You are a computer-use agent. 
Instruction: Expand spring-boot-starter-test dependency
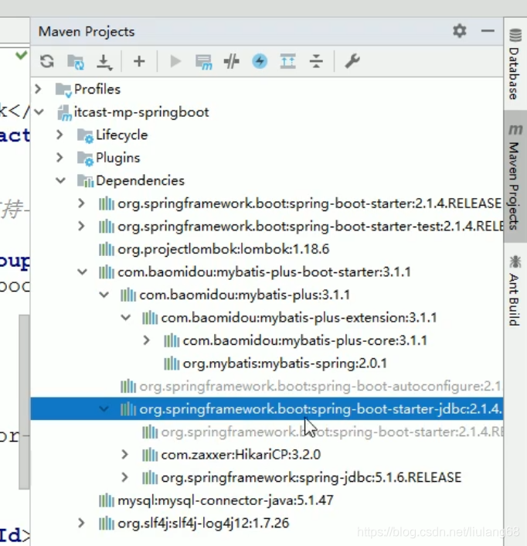pos(81,227)
